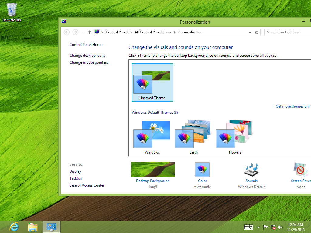The height and width of the screenshot is (233, 311).
Task: Select Control Panel breadcrumb
Action: [117, 32]
